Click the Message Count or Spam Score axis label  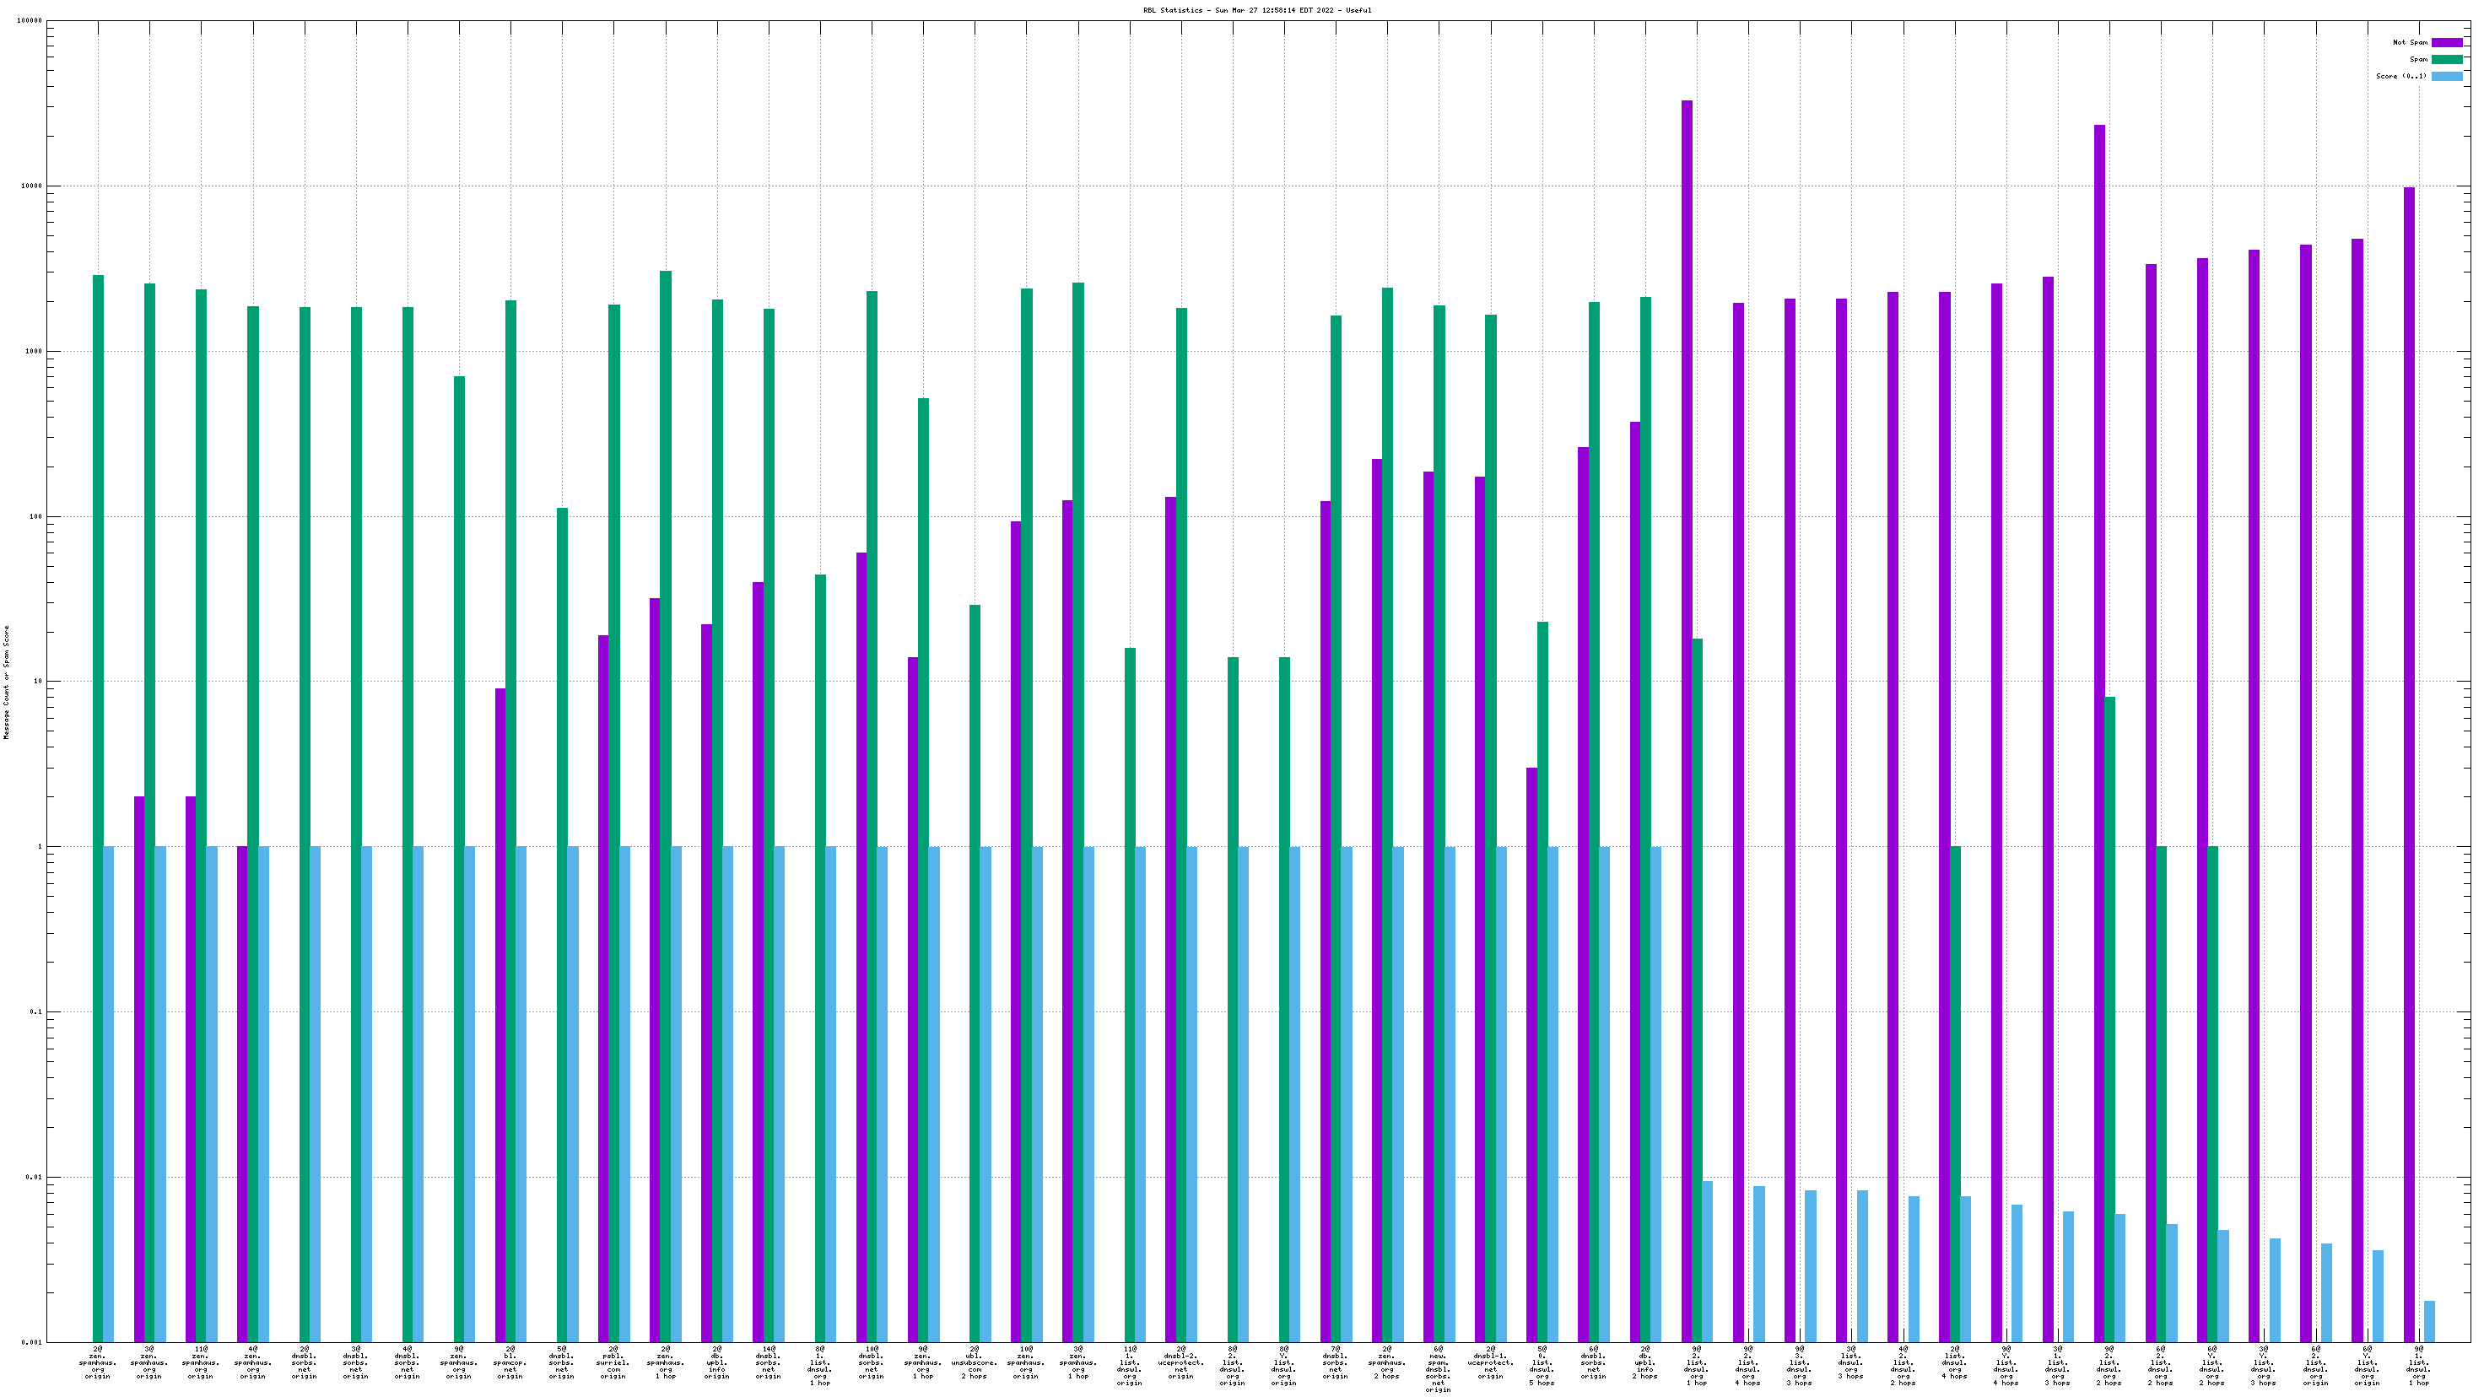pyautogui.click(x=7, y=682)
